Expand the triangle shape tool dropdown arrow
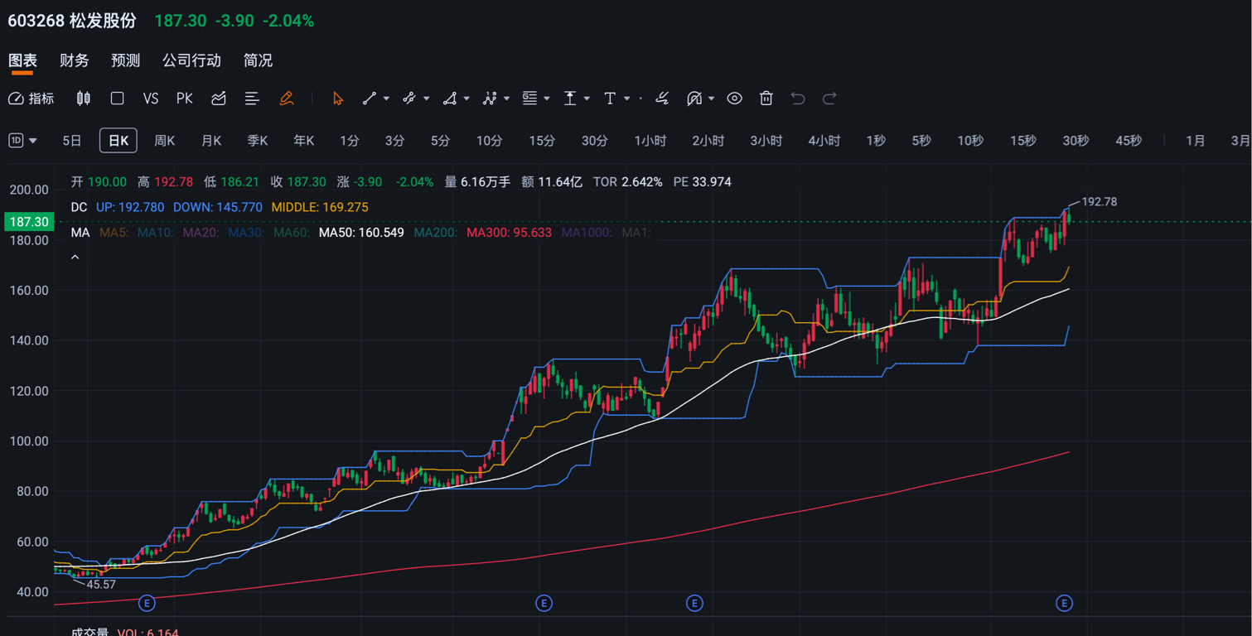Viewport: 1252px width, 636px height. click(466, 99)
